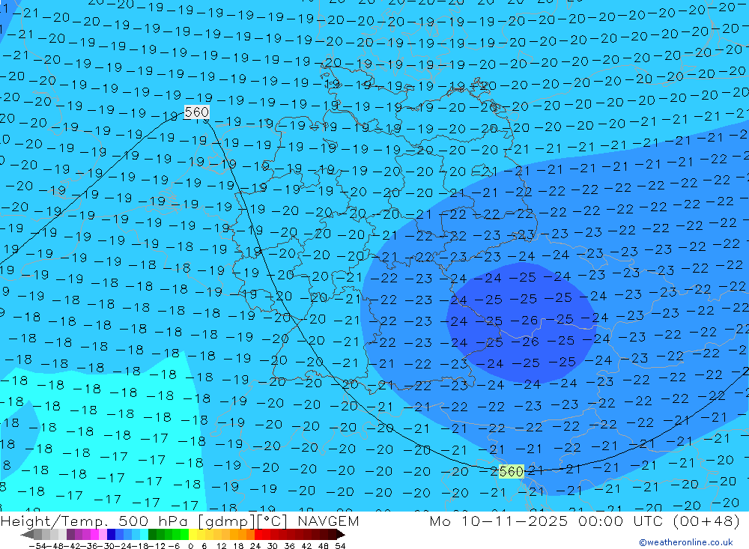The width and height of the screenshot is (749, 549).
Task: Click the '0' legend scale value
Action: [190, 546]
